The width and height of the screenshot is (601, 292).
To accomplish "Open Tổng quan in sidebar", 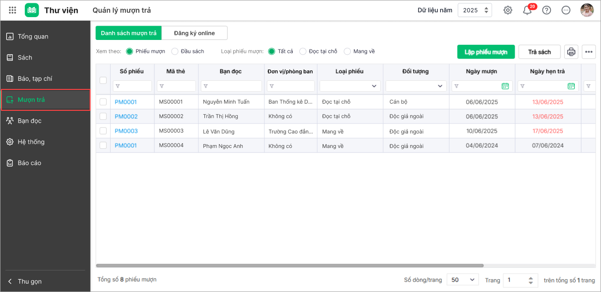I will [45, 37].
